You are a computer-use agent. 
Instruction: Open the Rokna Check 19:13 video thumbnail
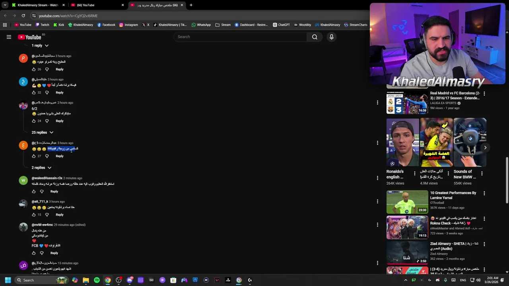pyautogui.click(x=407, y=228)
